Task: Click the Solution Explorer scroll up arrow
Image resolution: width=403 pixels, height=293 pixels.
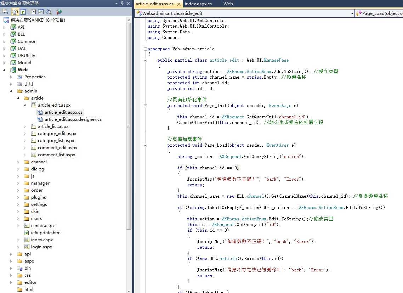Action: tap(129, 20)
